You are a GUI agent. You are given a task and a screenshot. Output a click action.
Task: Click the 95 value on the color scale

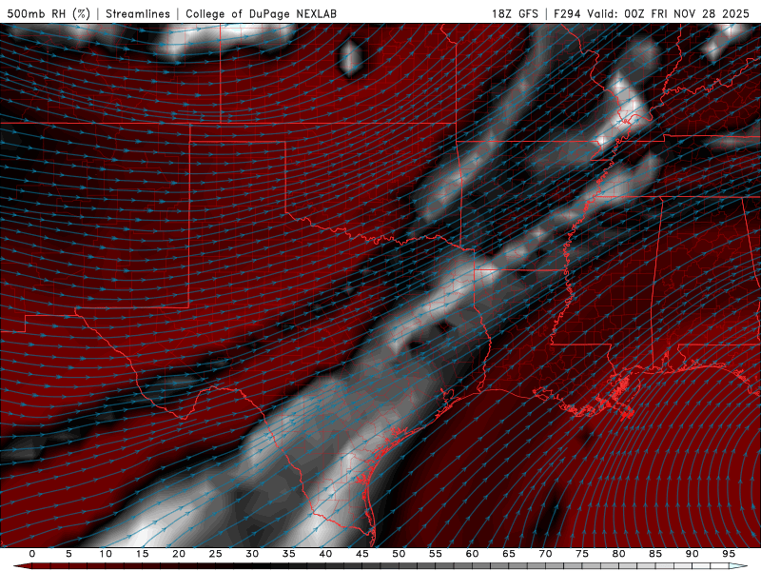729,554
